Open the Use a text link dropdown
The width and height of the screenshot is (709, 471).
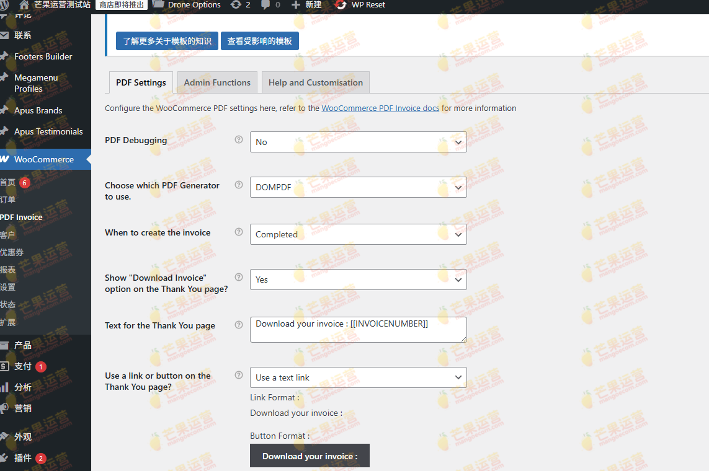(358, 377)
